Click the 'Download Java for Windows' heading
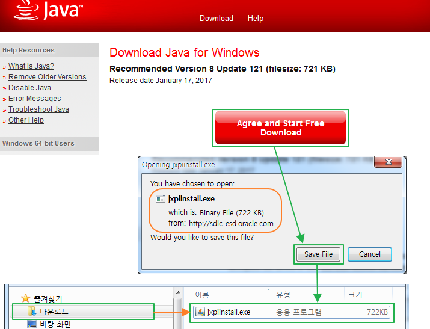430x329 pixels. point(184,52)
